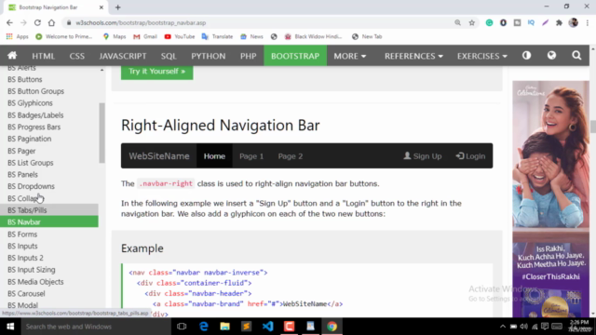
Task: Click the browser back arrow
Action: (9, 22)
